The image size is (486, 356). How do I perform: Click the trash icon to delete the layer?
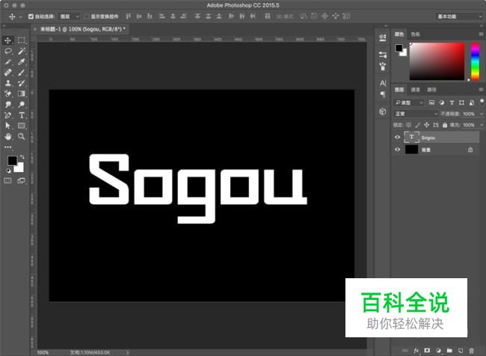pos(471,349)
